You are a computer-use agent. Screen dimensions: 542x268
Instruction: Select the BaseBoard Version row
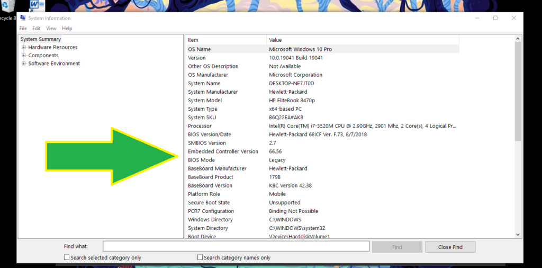click(323, 185)
